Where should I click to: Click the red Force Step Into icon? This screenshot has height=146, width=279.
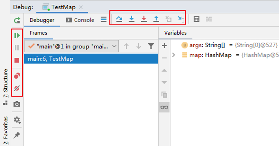point(144,19)
